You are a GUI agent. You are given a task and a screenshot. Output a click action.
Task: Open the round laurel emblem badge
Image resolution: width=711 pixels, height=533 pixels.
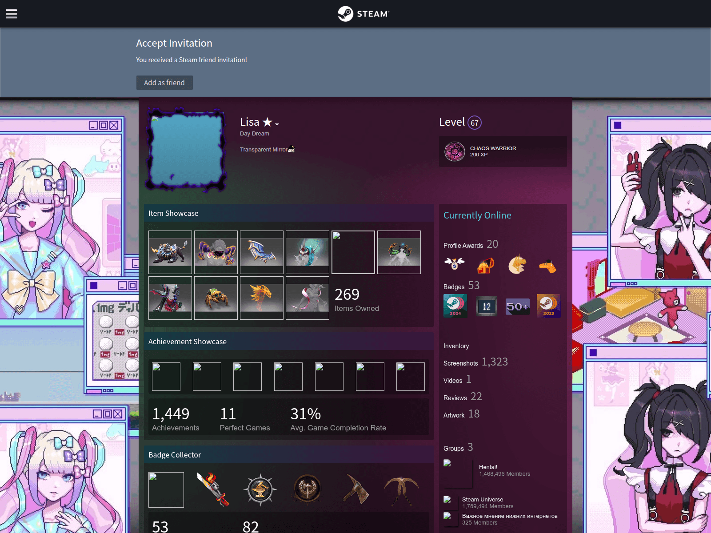(308, 490)
